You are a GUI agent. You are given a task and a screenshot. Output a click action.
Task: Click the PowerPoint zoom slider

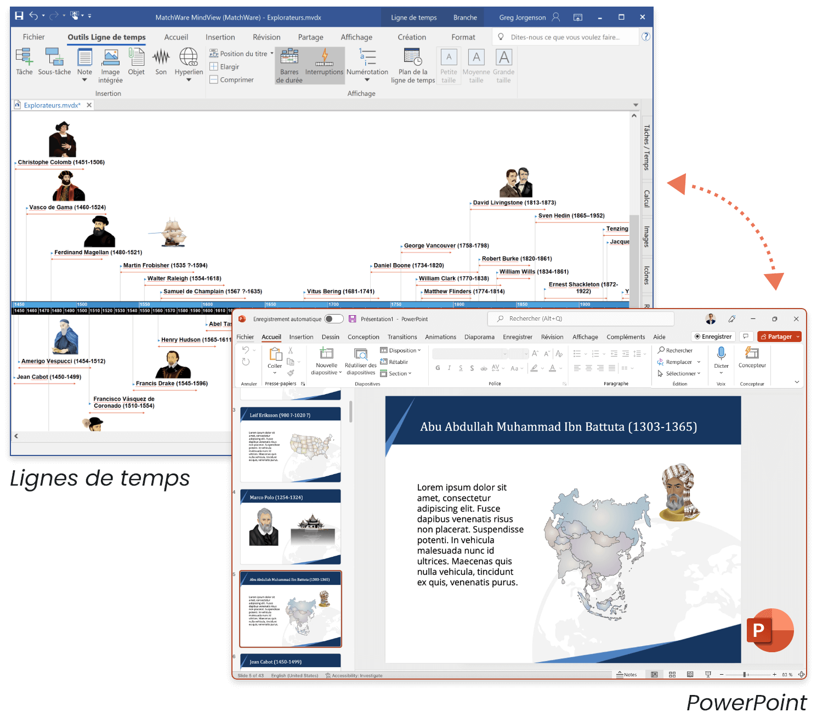coord(745,675)
